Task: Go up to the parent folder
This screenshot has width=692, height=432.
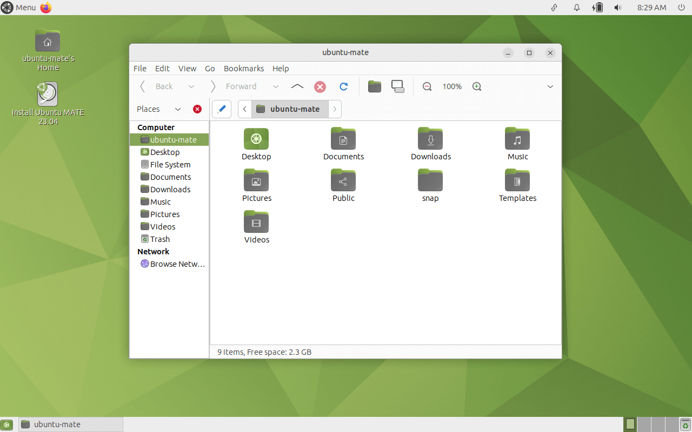Action: [297, 86]
